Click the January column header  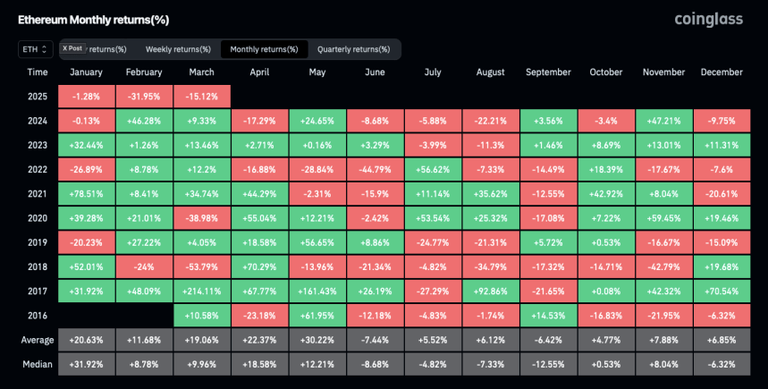pos(86,72)
